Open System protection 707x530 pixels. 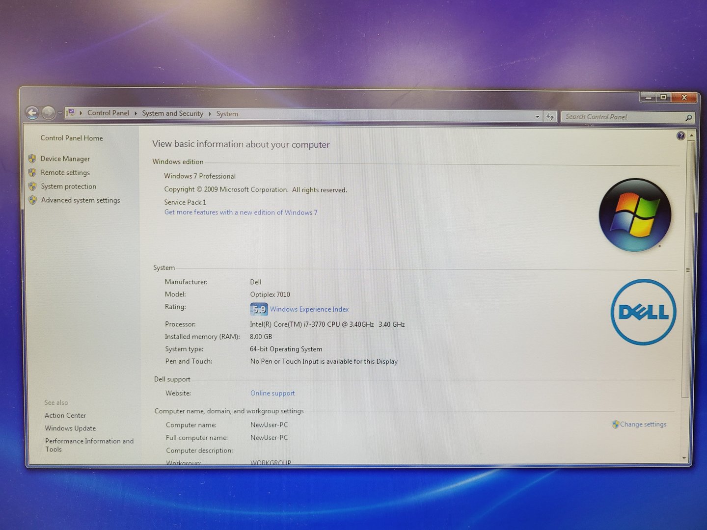[69, 186]
